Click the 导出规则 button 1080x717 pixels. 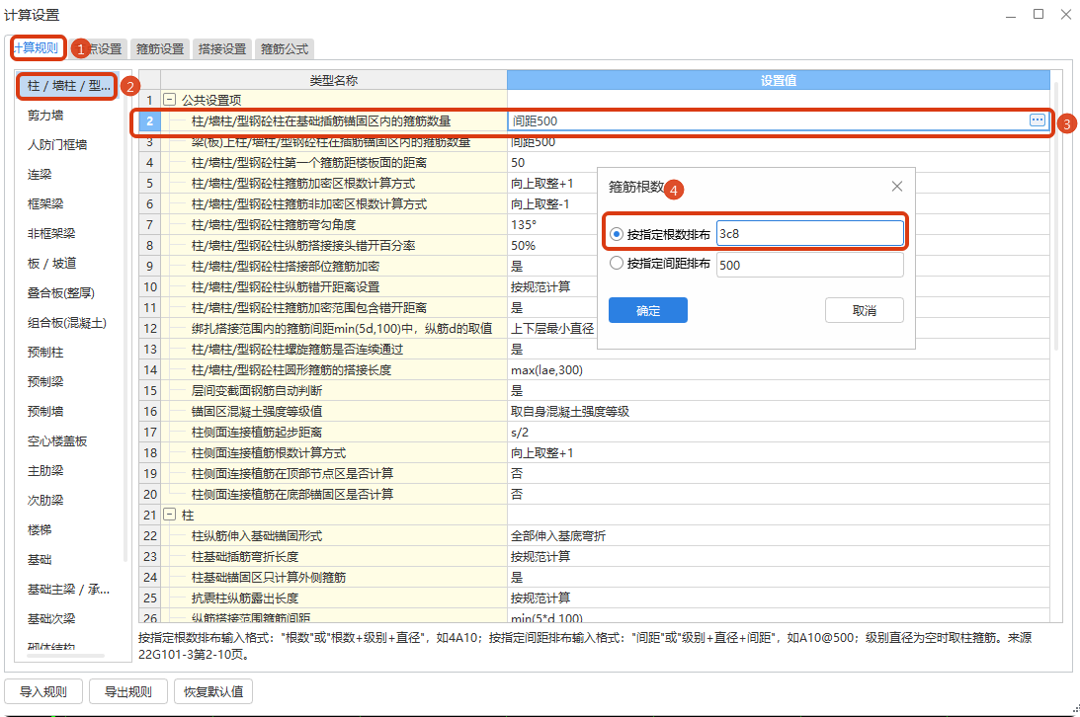[x=128, y=691]
